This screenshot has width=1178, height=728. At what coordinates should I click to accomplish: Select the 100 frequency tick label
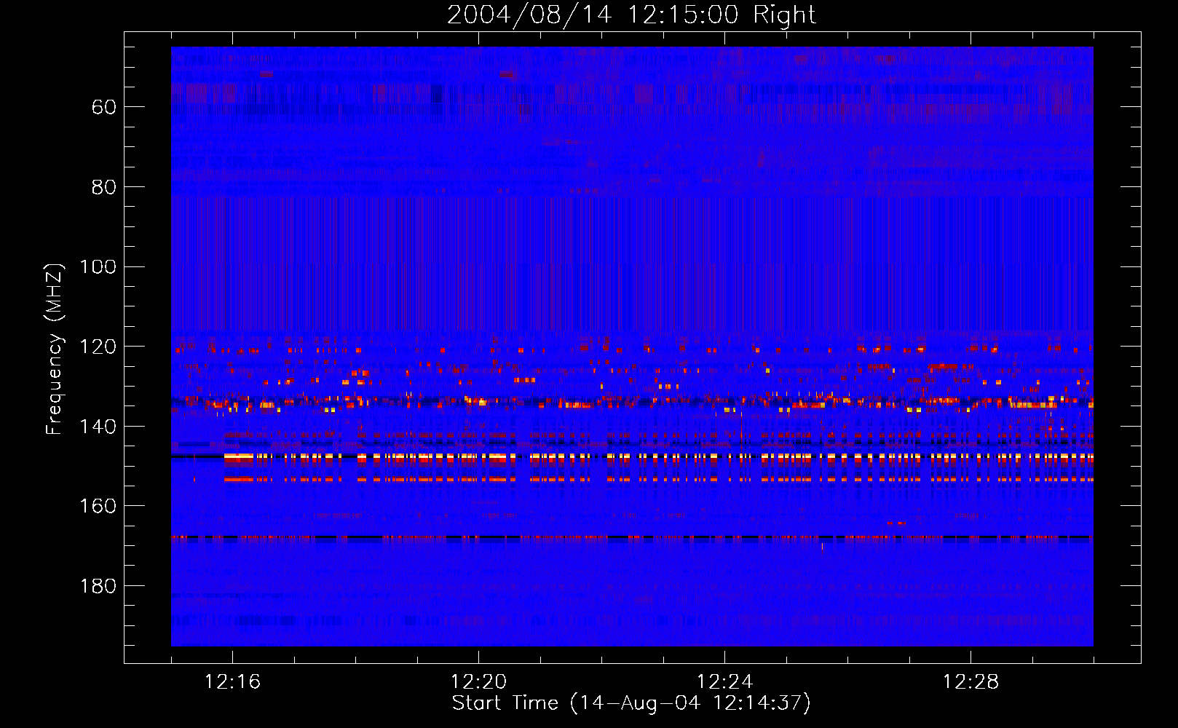coord(98,266)
